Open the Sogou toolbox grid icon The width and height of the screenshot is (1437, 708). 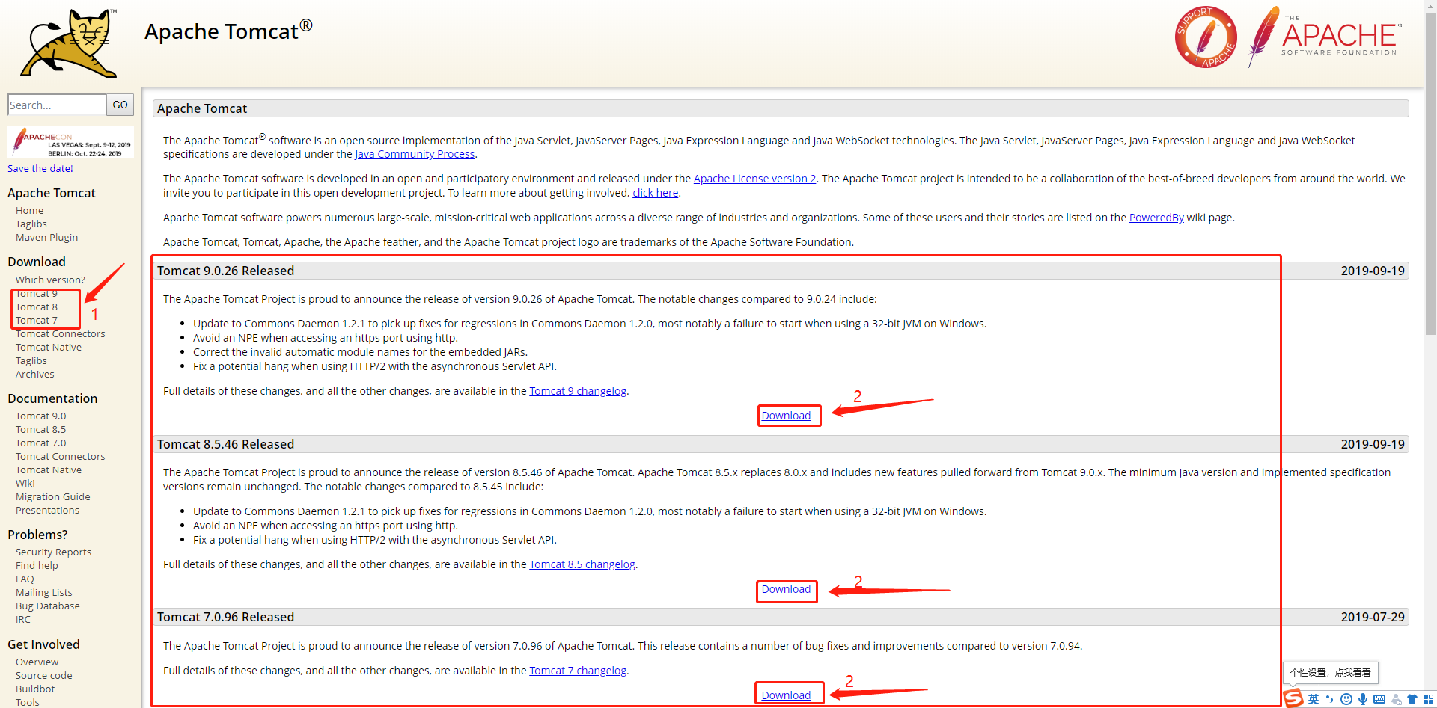point(1427,699)
